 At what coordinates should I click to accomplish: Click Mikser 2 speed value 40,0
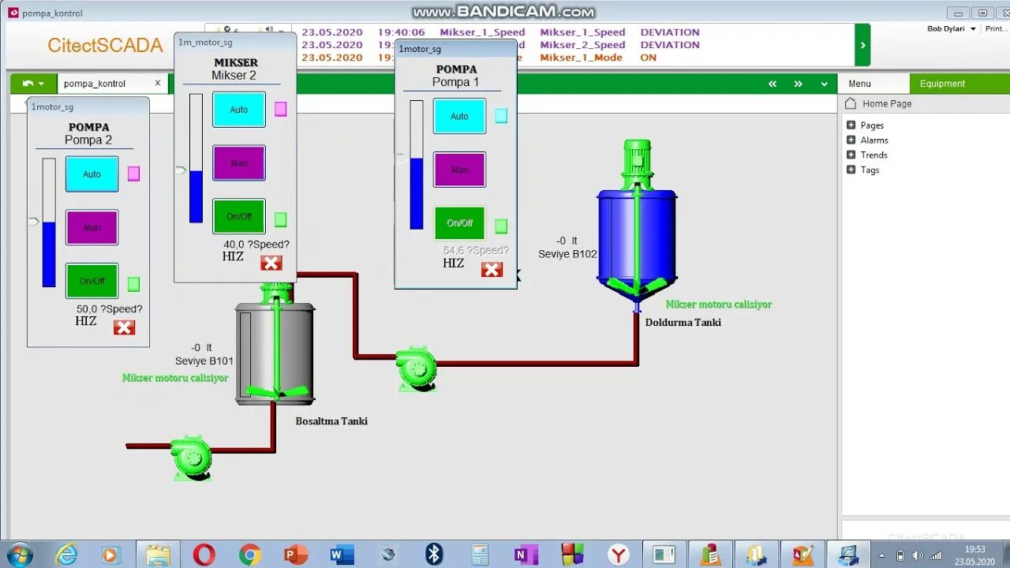pyautogui.click(x=235, y=245)
